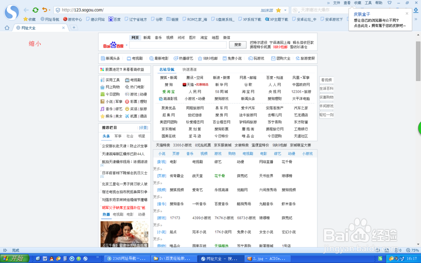Click the 75% zoom level control
This screenshot has width=421, height=263.
[x=415, y=250]
